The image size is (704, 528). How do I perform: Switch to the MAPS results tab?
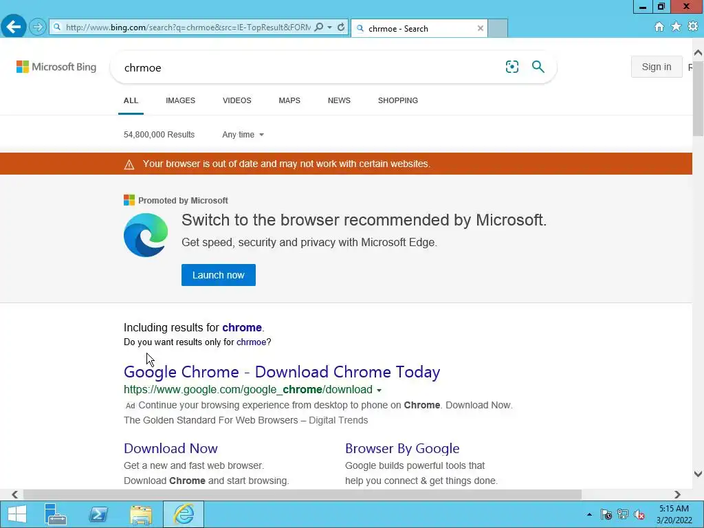point(289,100)
